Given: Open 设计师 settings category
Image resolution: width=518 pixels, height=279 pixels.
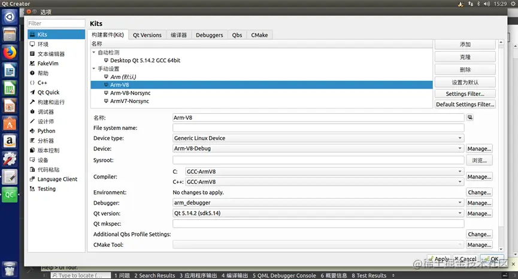Looking at the screenshot, I should (56, 121).
